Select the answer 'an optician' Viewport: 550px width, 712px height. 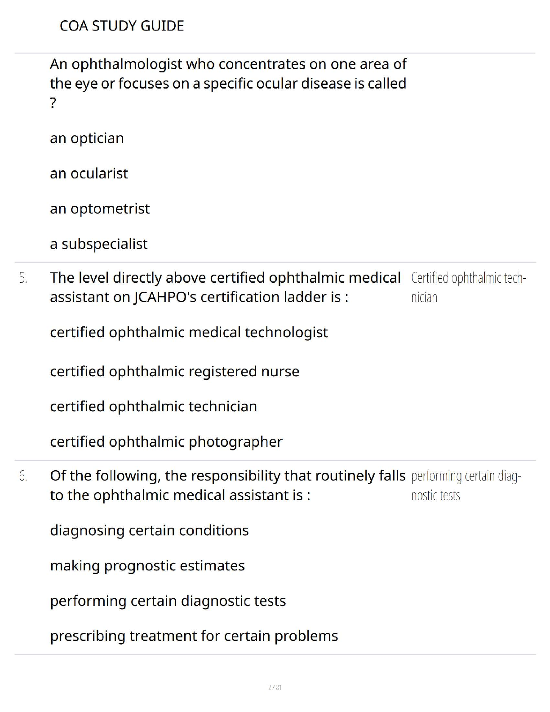(87, 138)
